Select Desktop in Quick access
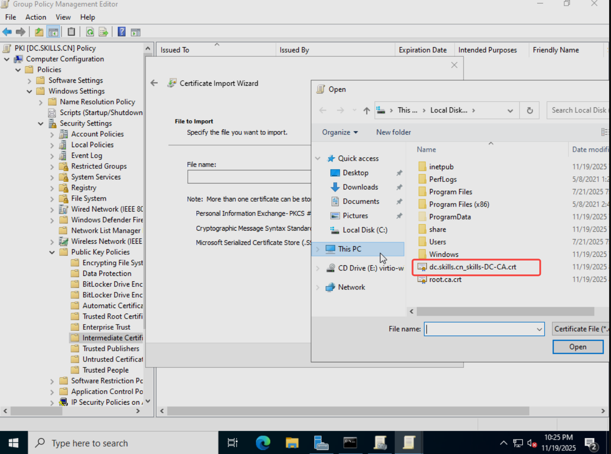Image resolution: width=611 pixels, height=454 pixels. (355, 173)
